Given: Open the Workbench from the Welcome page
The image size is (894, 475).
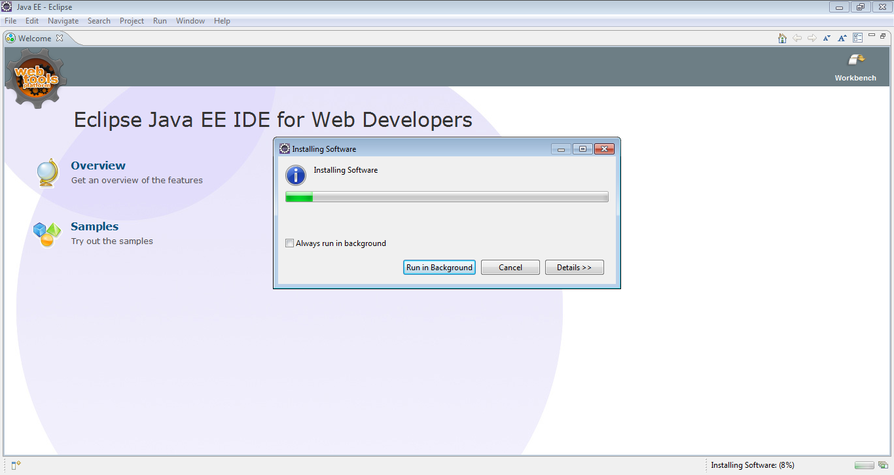Looking at the screenshot, I should [x=855, y=67].
